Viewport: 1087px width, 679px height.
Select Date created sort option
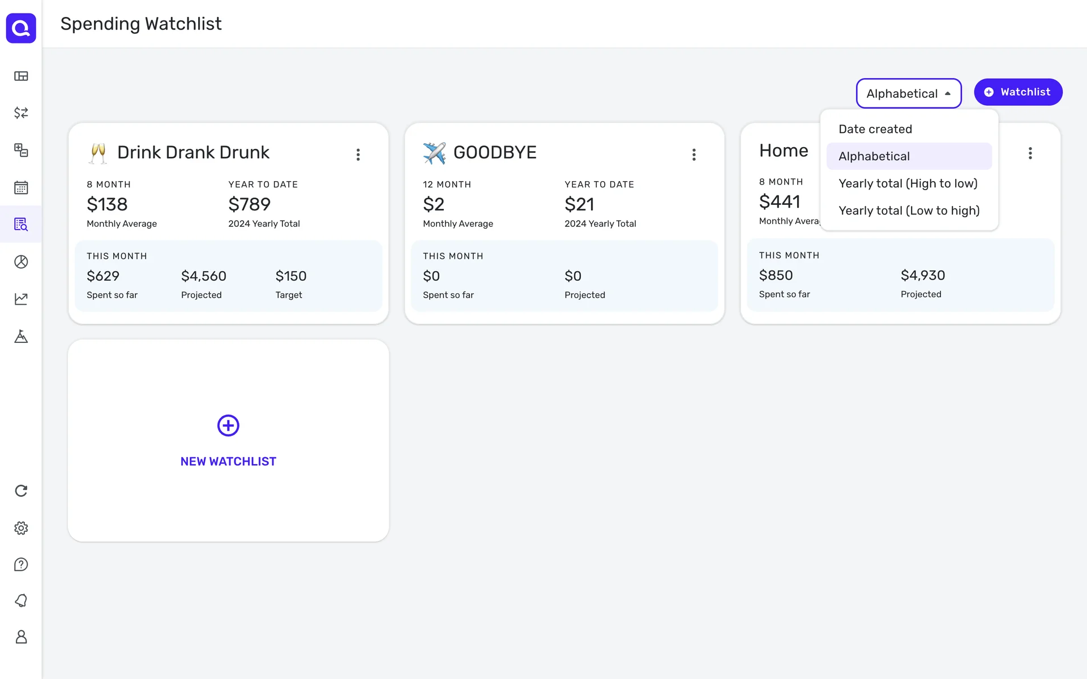click(x=875, y=129)
